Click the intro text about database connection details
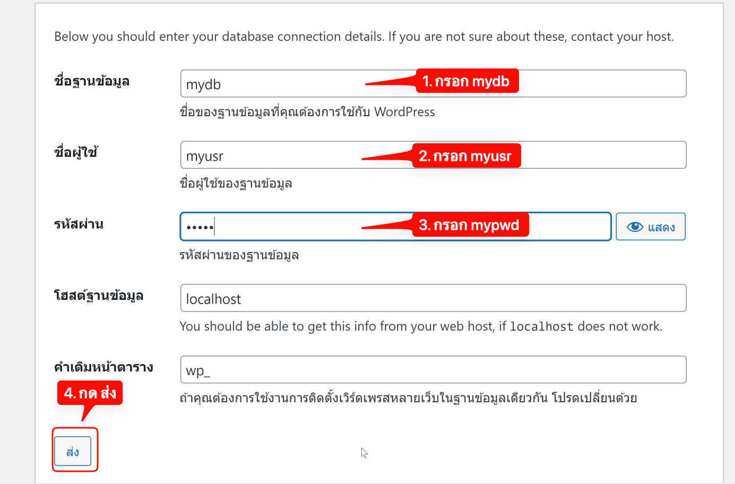Image resolution: width=735 pixels, height=484 pixels. coord(364,37)
